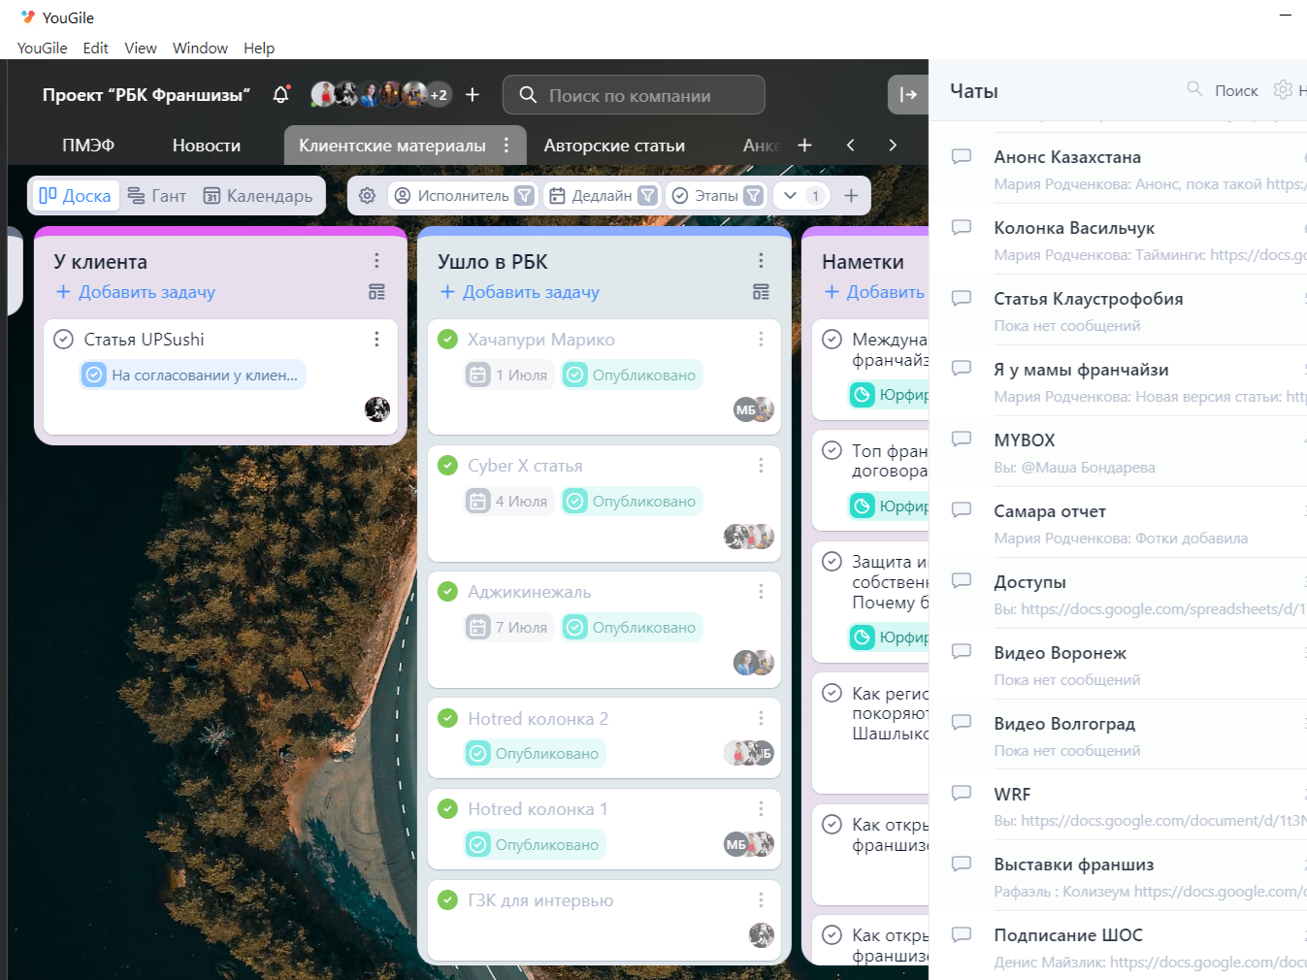Viewport: 1307px width, 980px height.
Task: Open the project members avatar group
Action: point(380,94)
